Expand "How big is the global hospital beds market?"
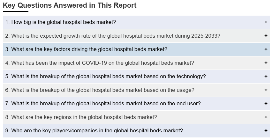272x140 pixels. [61, 22]
